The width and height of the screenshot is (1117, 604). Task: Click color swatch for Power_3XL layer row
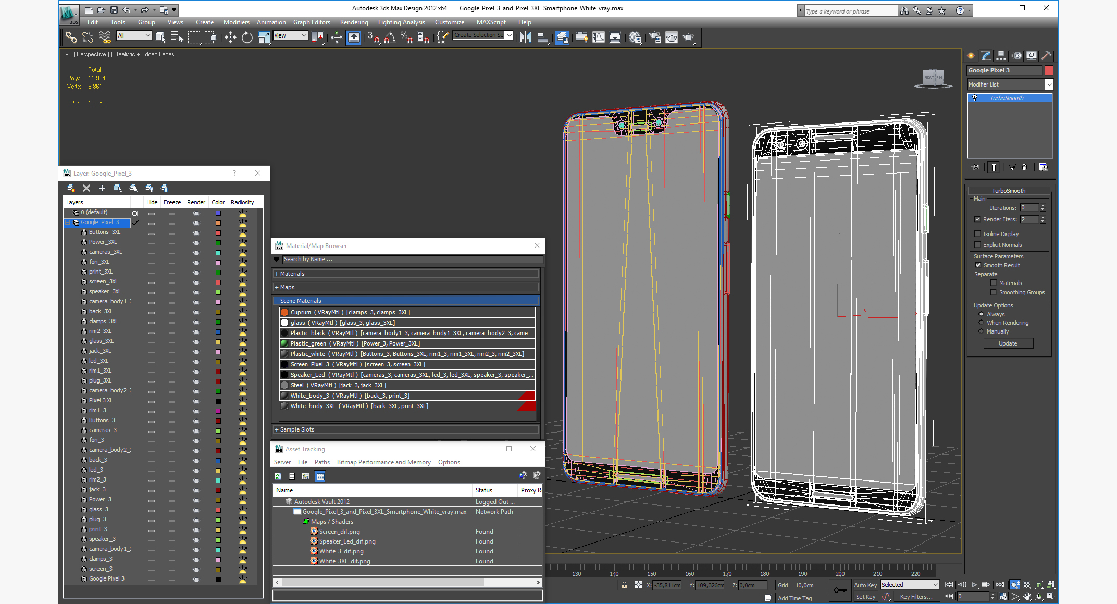[218, 242]
